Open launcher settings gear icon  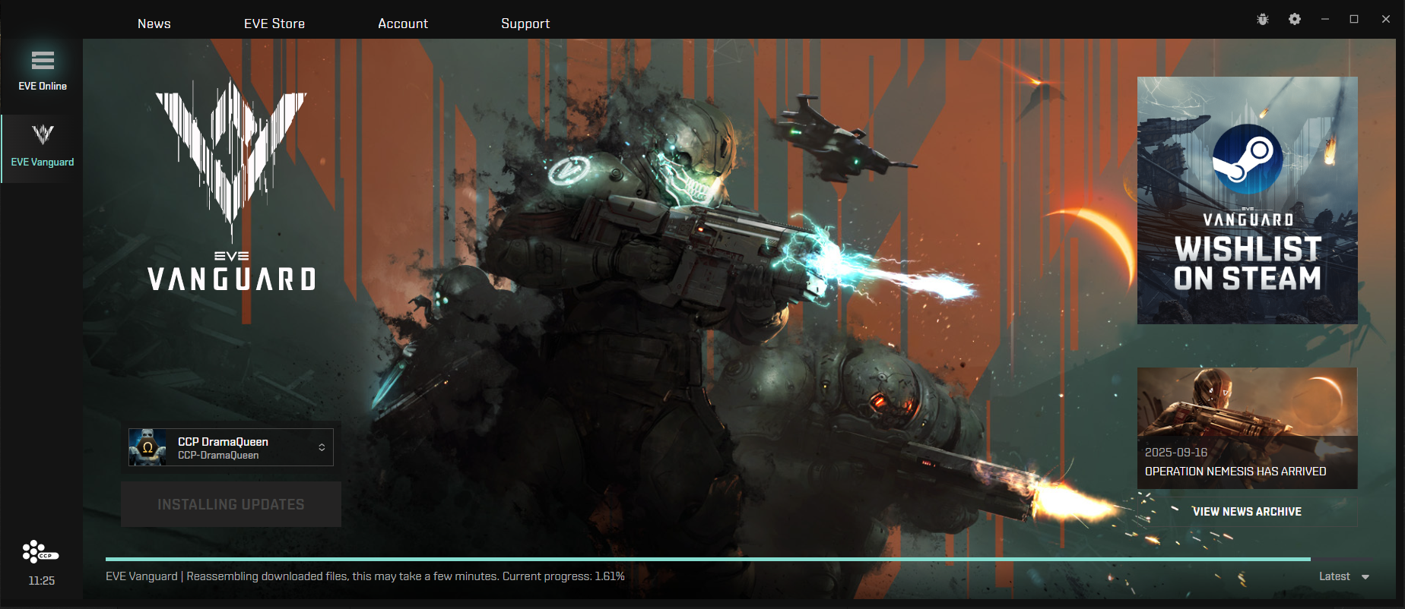1295,19
